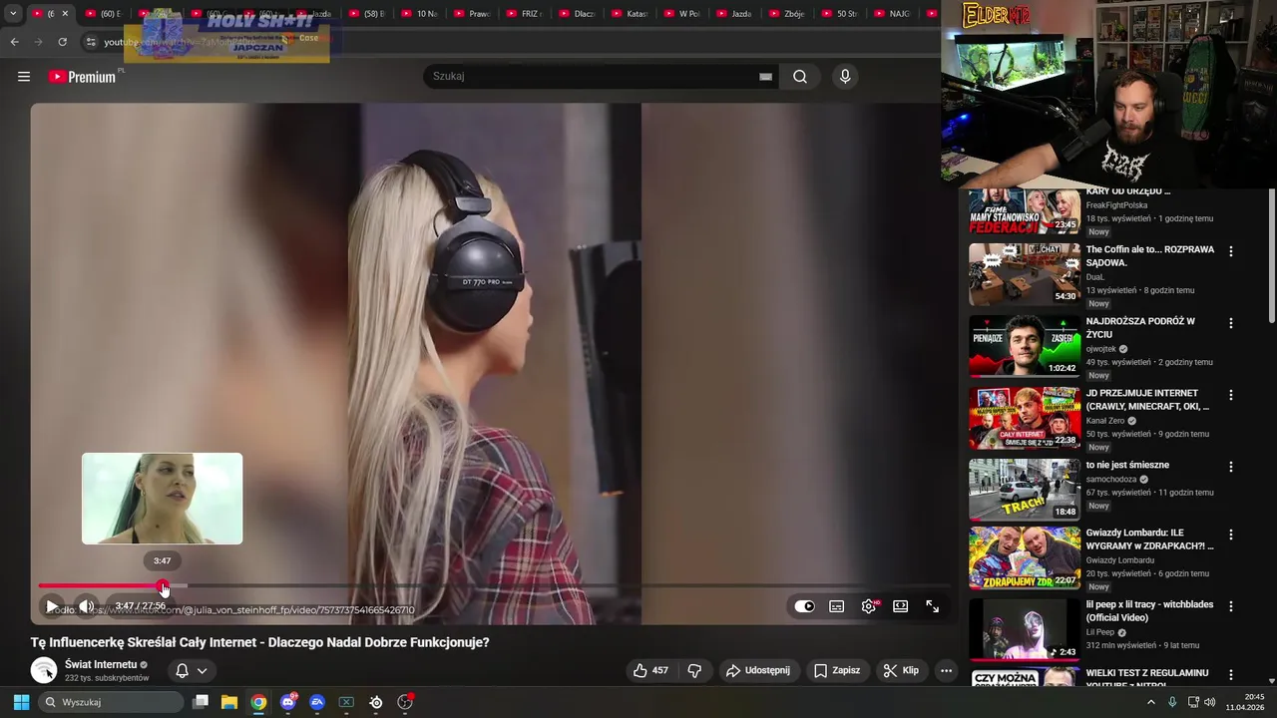The height and width of the screenshot is (718, 1277).
Task: Switch to the 'FRIZ' tab
Action: pos(525,14)
